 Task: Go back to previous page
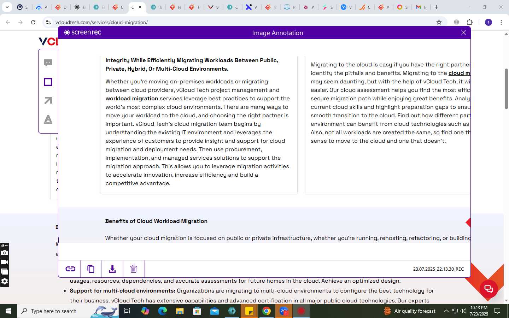pyautogui.click(x=8, y=22)
